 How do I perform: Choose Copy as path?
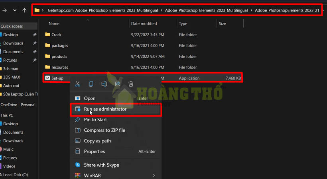(97, 141)
